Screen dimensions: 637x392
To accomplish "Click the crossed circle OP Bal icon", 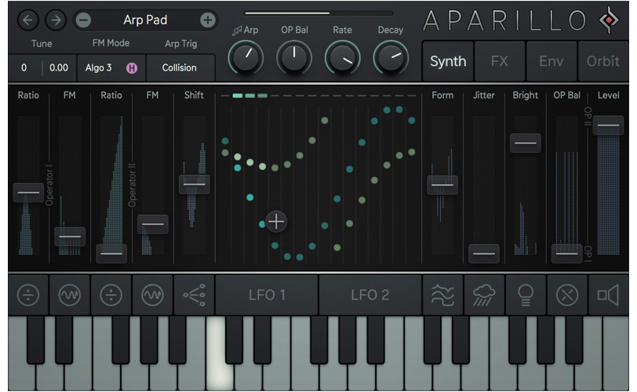I will coord(567,295).
